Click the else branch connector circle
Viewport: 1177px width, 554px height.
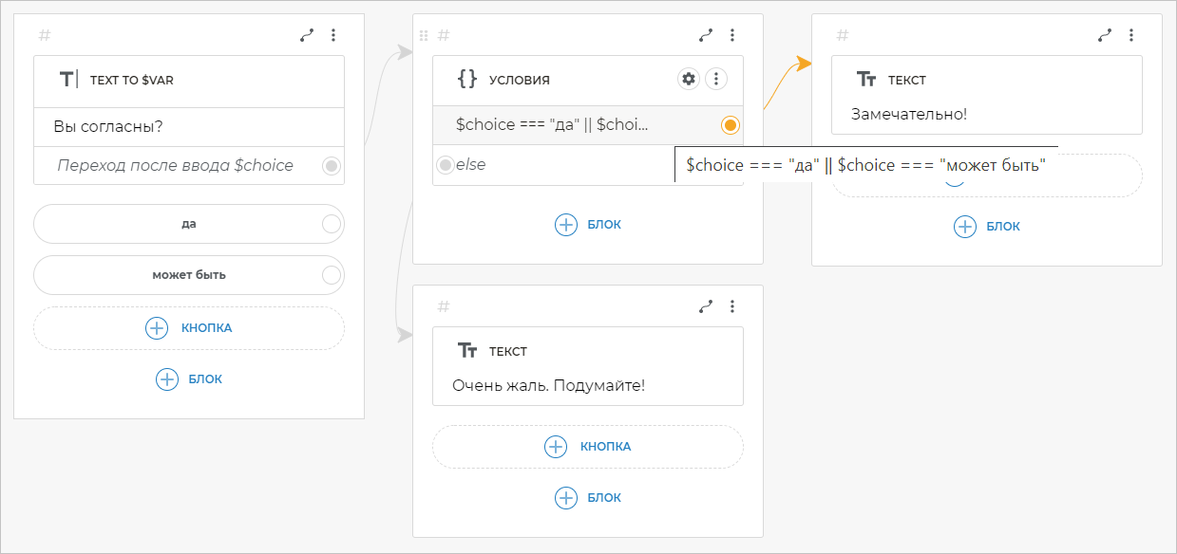(445, 165)
